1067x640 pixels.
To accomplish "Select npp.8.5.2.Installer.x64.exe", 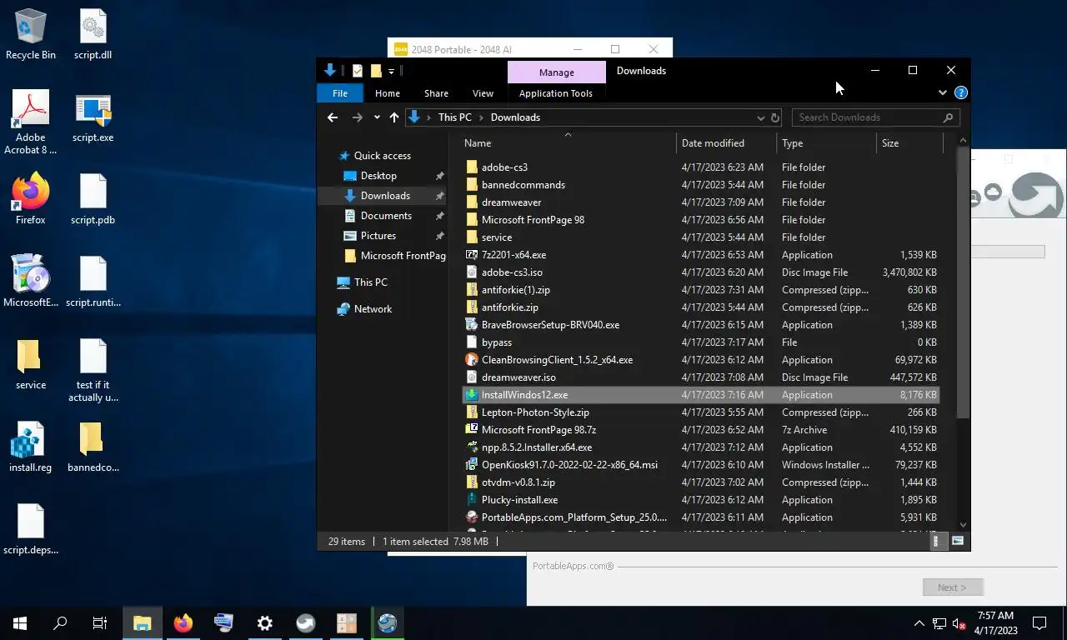I will (x=700, y=447).
